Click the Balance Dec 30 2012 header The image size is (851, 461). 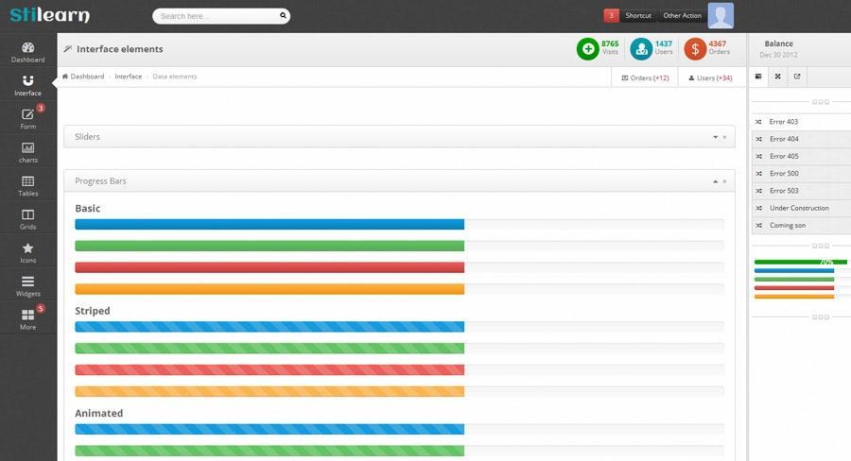point(778,49)
